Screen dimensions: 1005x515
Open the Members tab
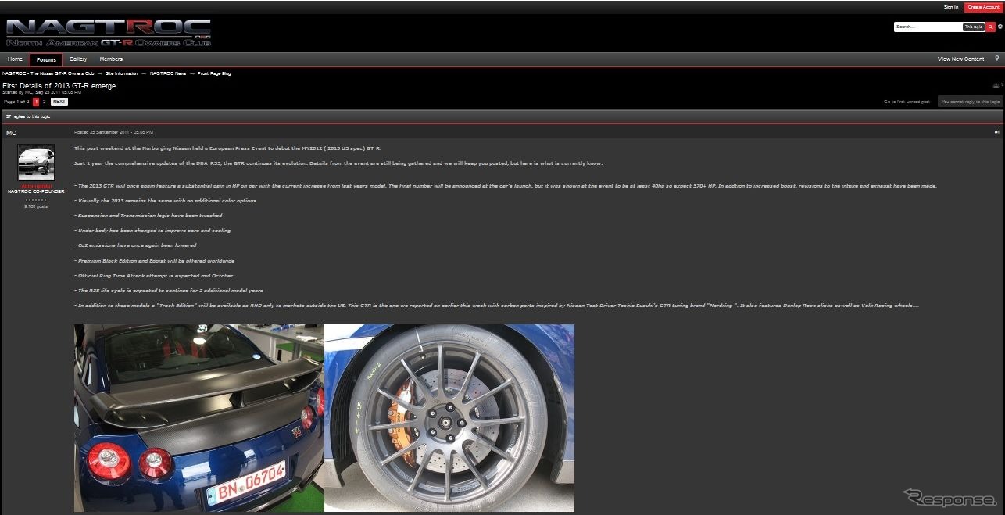(111, 59)
